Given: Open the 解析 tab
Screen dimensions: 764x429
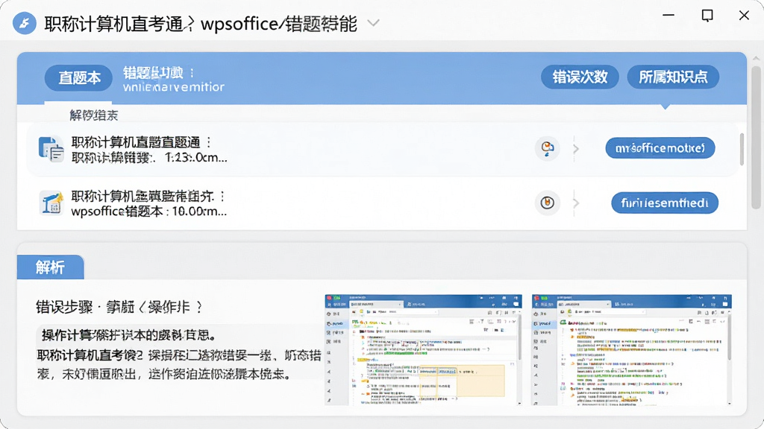Looking at the screenshot, I should [50, 267].
